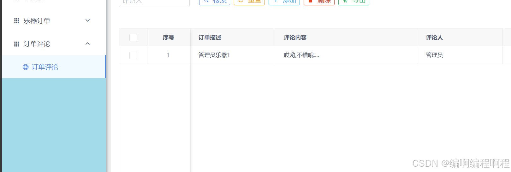This screenshot has width=511, height=172.
Task: Check the checkbox for row 管理员乐器1
Action: pyautogui.click(x=133, y=55)
